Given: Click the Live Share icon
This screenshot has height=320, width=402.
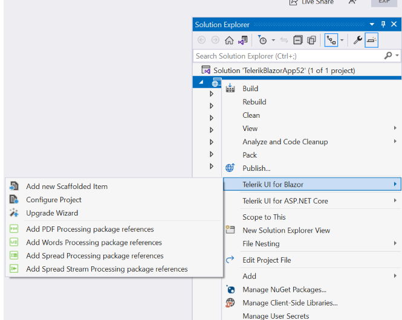Looking at the screenshot, I should 293,2.
